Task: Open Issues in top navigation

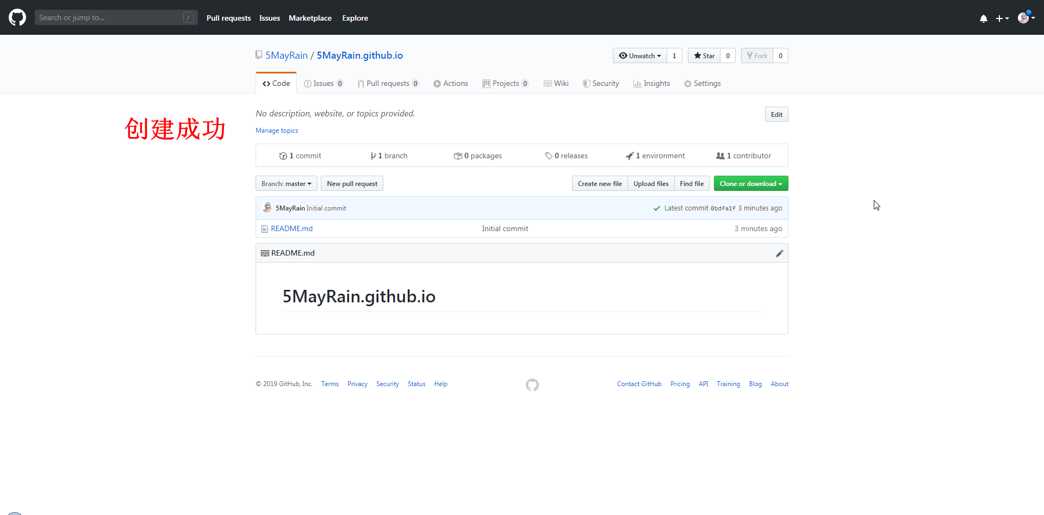Action: 270,18
